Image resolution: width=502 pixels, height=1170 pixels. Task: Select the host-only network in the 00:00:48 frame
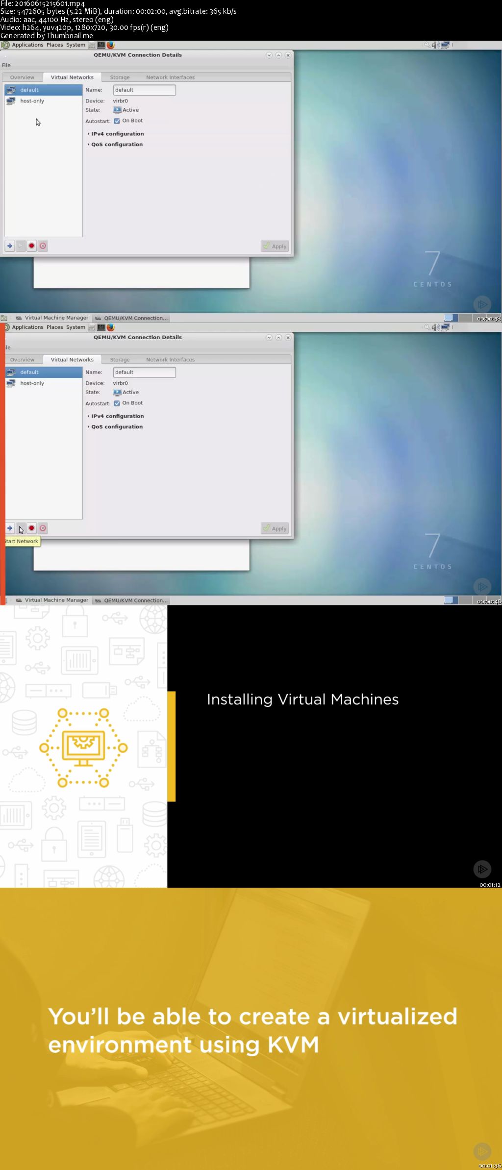click(44, 383)
